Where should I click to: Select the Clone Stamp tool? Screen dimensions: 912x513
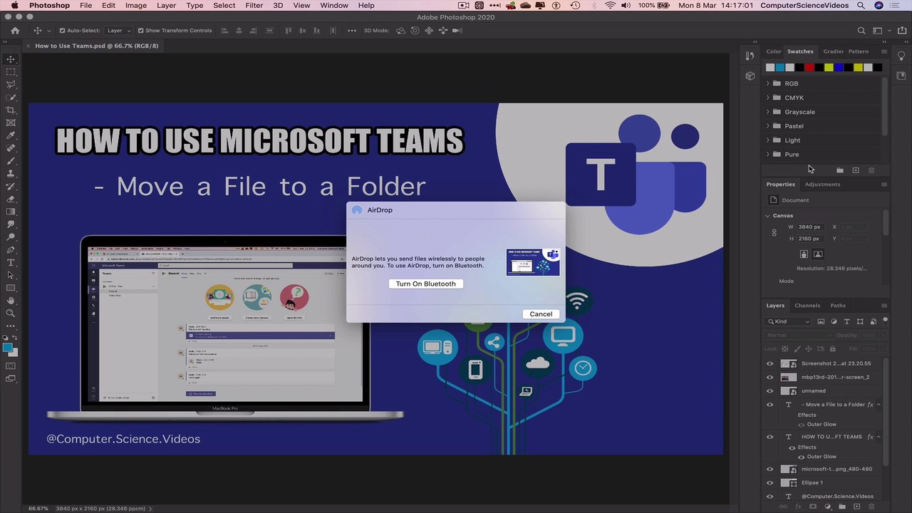tap(11, 174)
